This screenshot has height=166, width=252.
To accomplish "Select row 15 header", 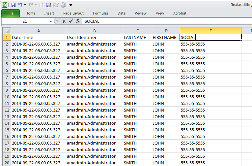I will (x=7, y=130).
